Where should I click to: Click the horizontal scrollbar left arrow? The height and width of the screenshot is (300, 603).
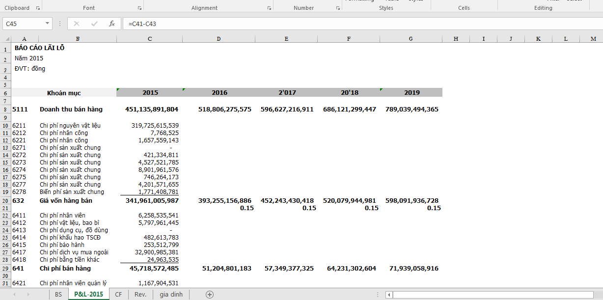[389, 295]
